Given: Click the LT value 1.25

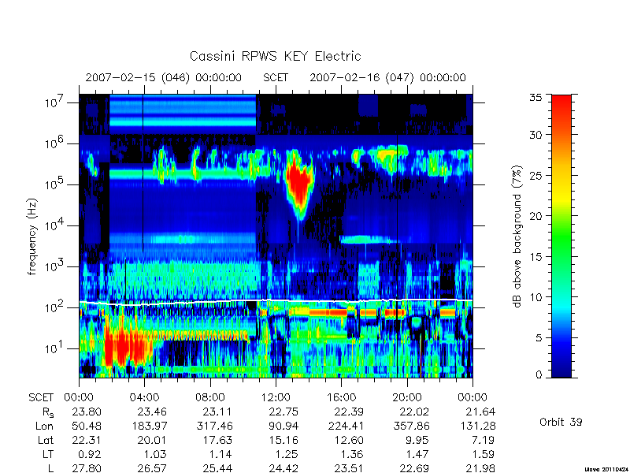Looking at the screenshot, I should click(x=286, y=454).
